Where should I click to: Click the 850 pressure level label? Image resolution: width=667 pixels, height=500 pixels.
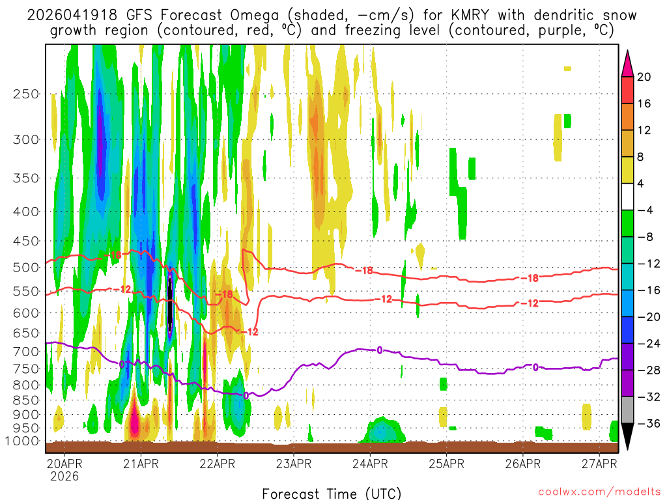tap(26, 400)
